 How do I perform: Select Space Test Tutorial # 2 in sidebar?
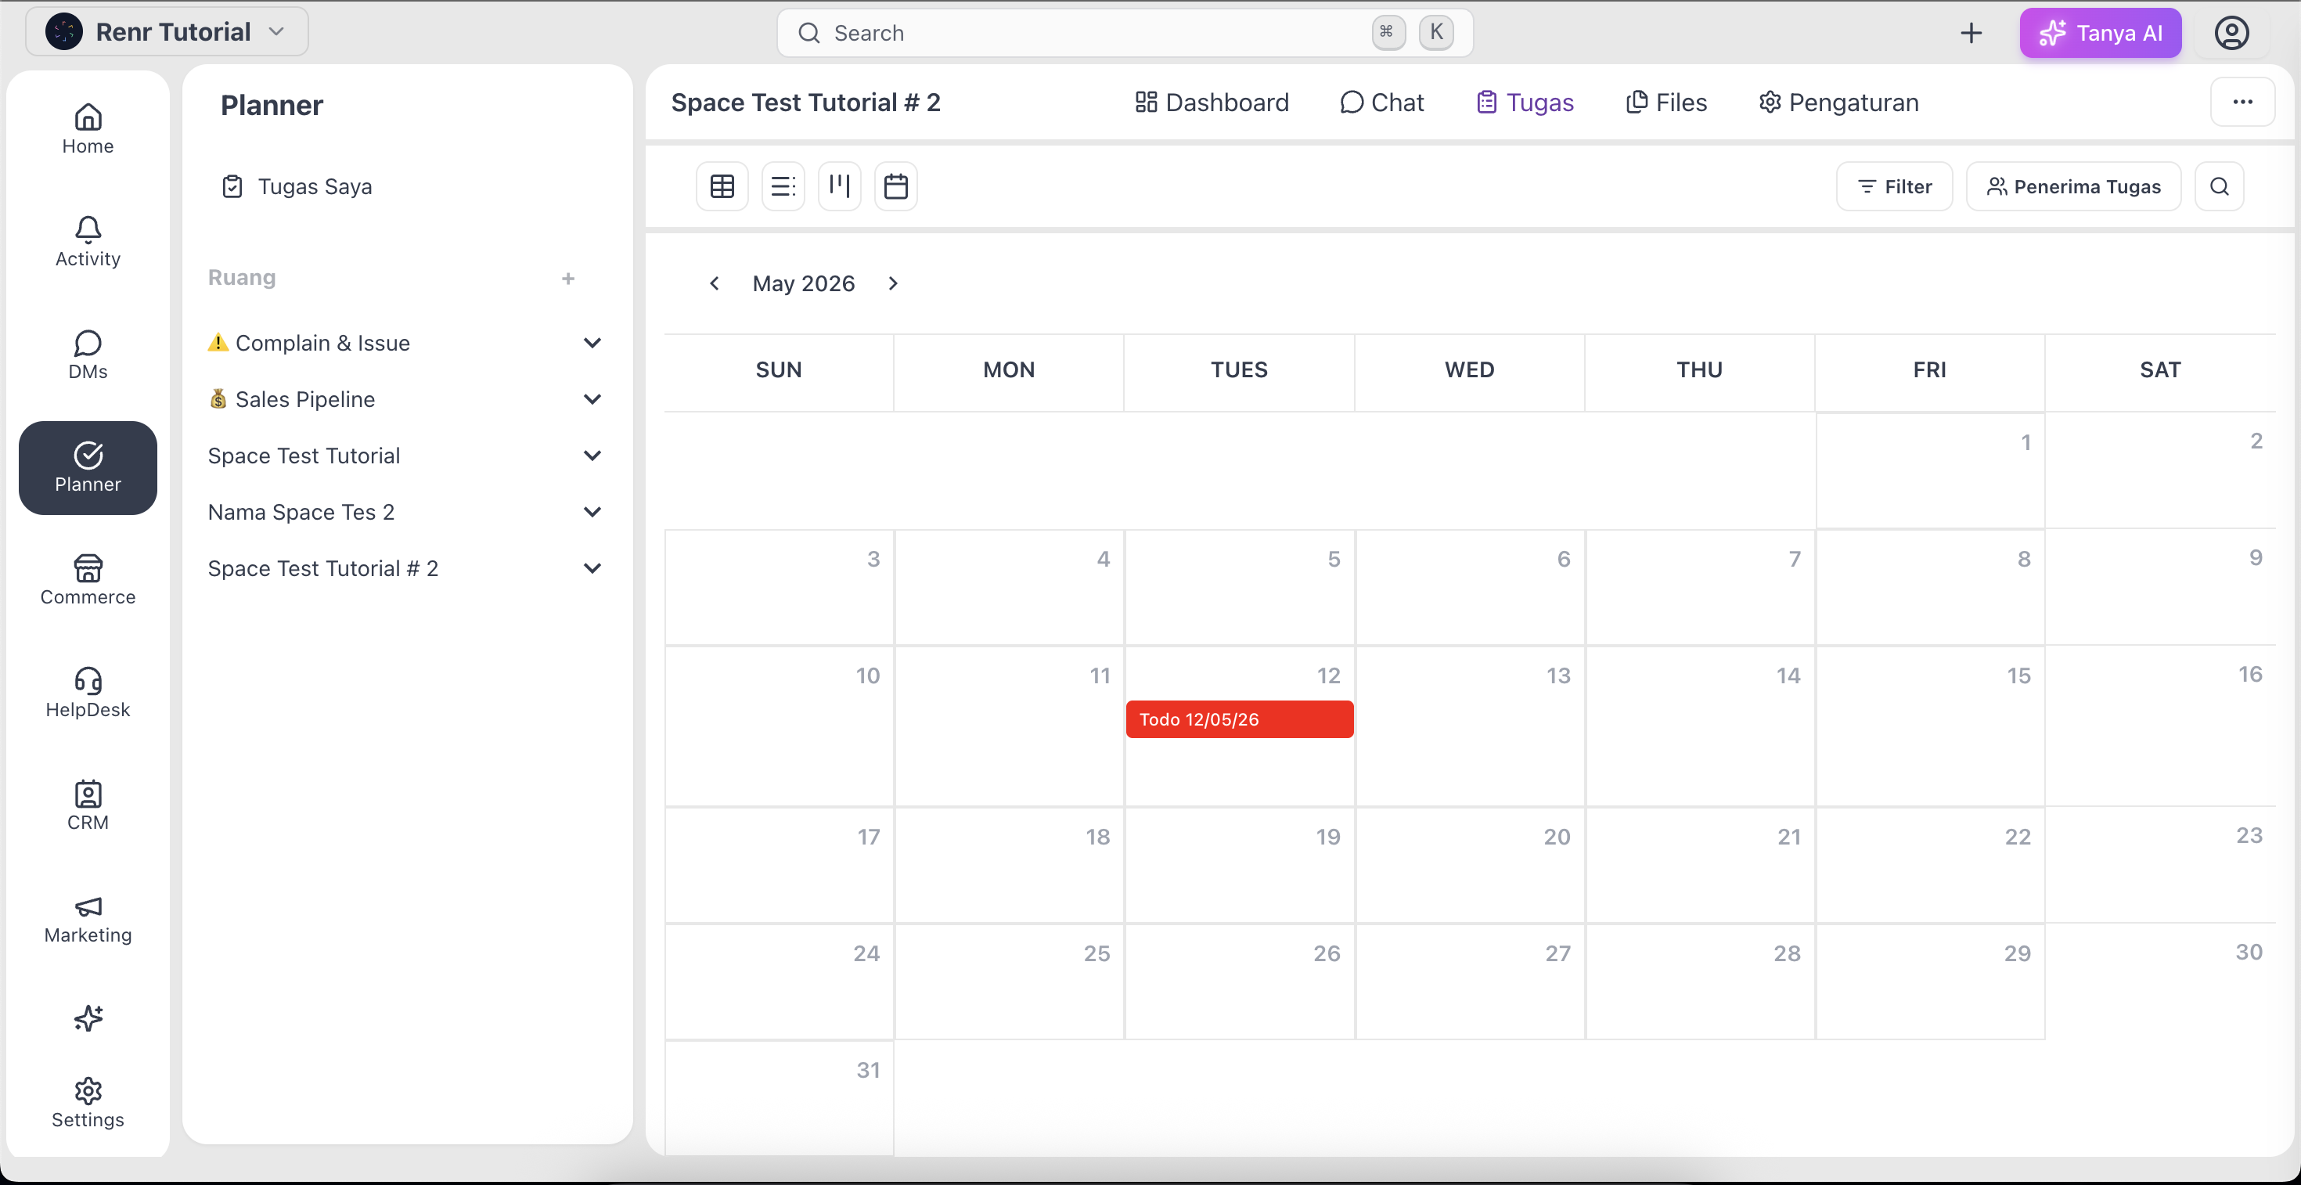click(x=322, y=568)
